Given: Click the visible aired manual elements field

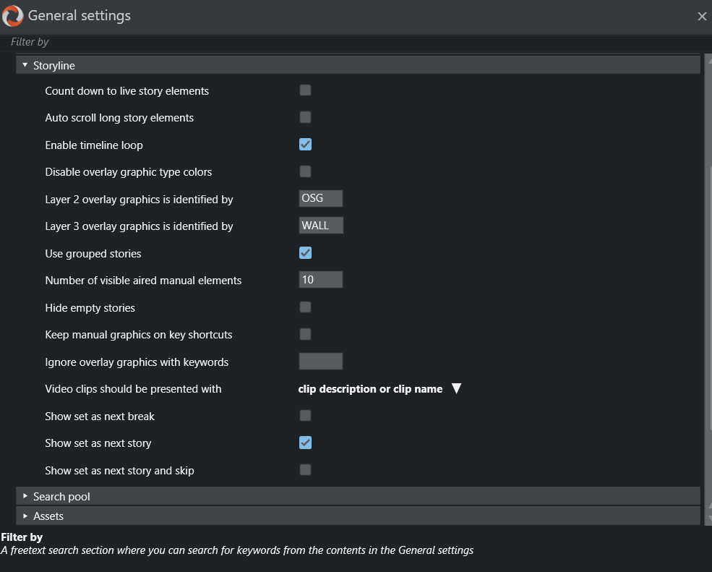Looking at the screenshot, I should click(x=320, y=280).
